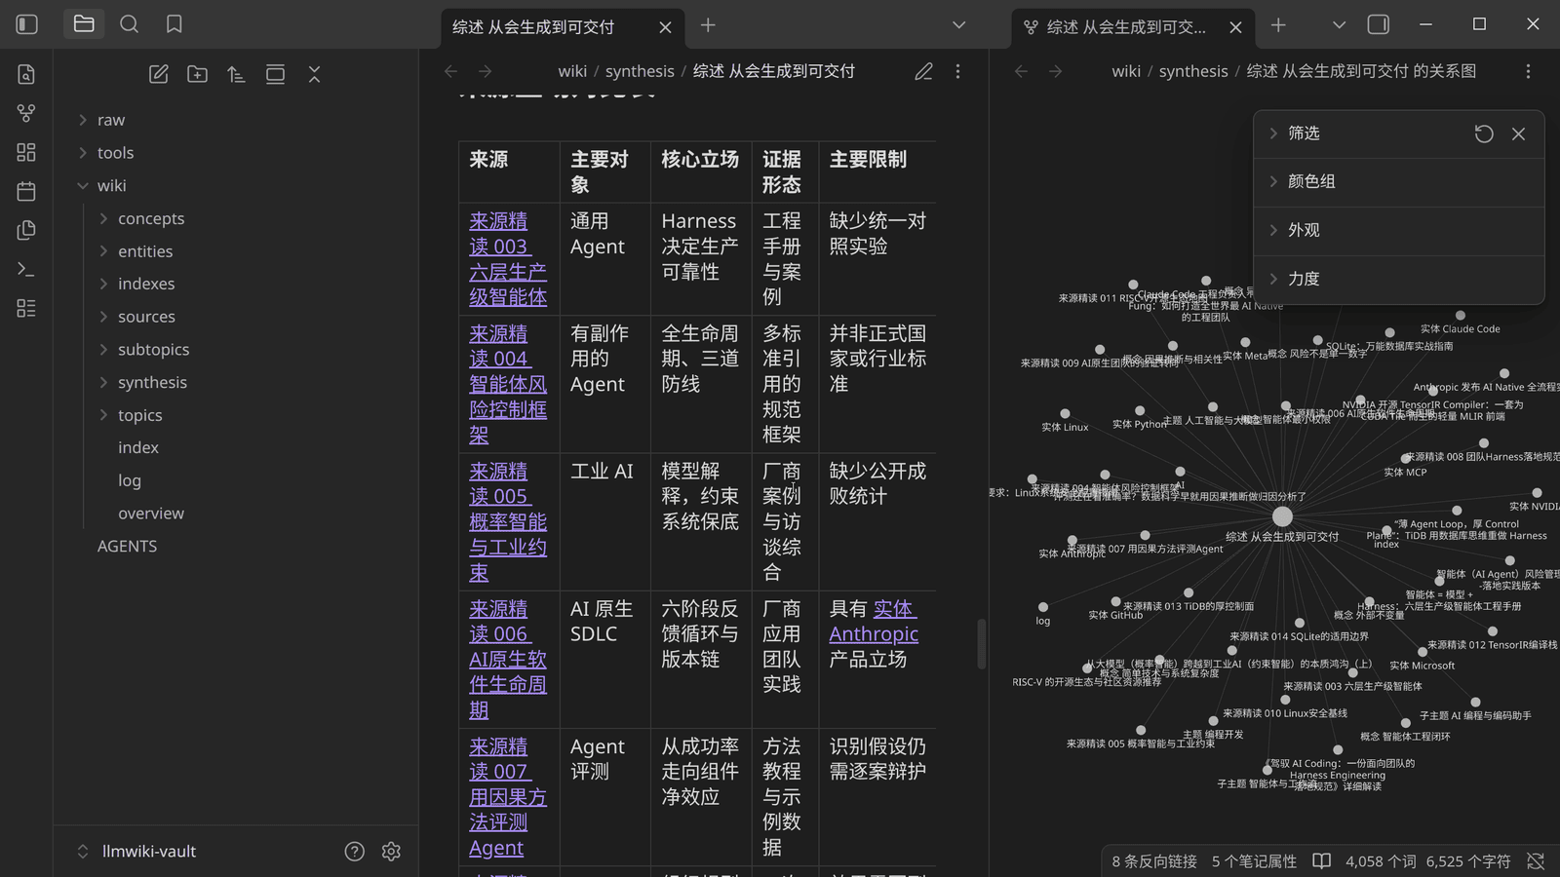
Task: Click sync status icon in status bar
Action: (x=1536, y=861)
